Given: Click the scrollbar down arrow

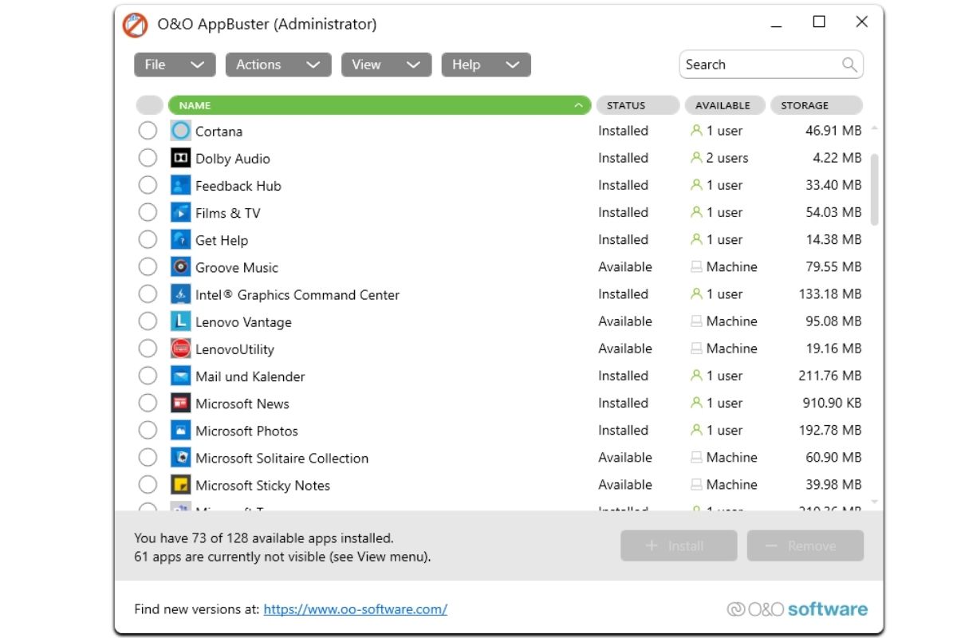Looking at the screenshot, I should click(x=874, y=502).
